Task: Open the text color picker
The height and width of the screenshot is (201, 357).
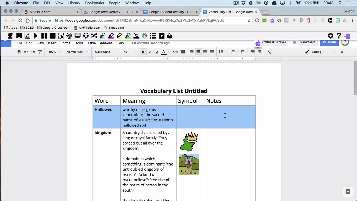Action: (x=165, y=52)
